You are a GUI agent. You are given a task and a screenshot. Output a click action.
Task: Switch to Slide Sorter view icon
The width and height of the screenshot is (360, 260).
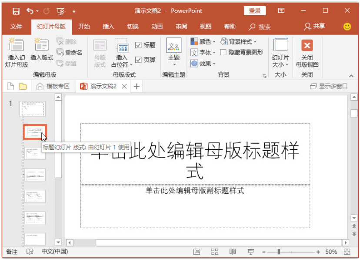[215, 252]
